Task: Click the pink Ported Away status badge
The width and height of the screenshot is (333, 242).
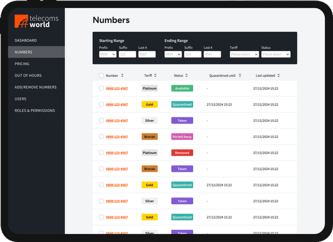Action: pyautogui.click(x=182, y=137)
